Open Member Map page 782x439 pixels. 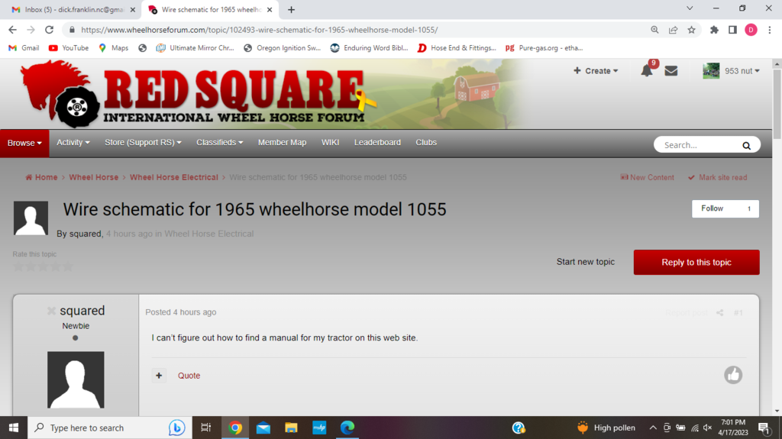coord(283,143)
